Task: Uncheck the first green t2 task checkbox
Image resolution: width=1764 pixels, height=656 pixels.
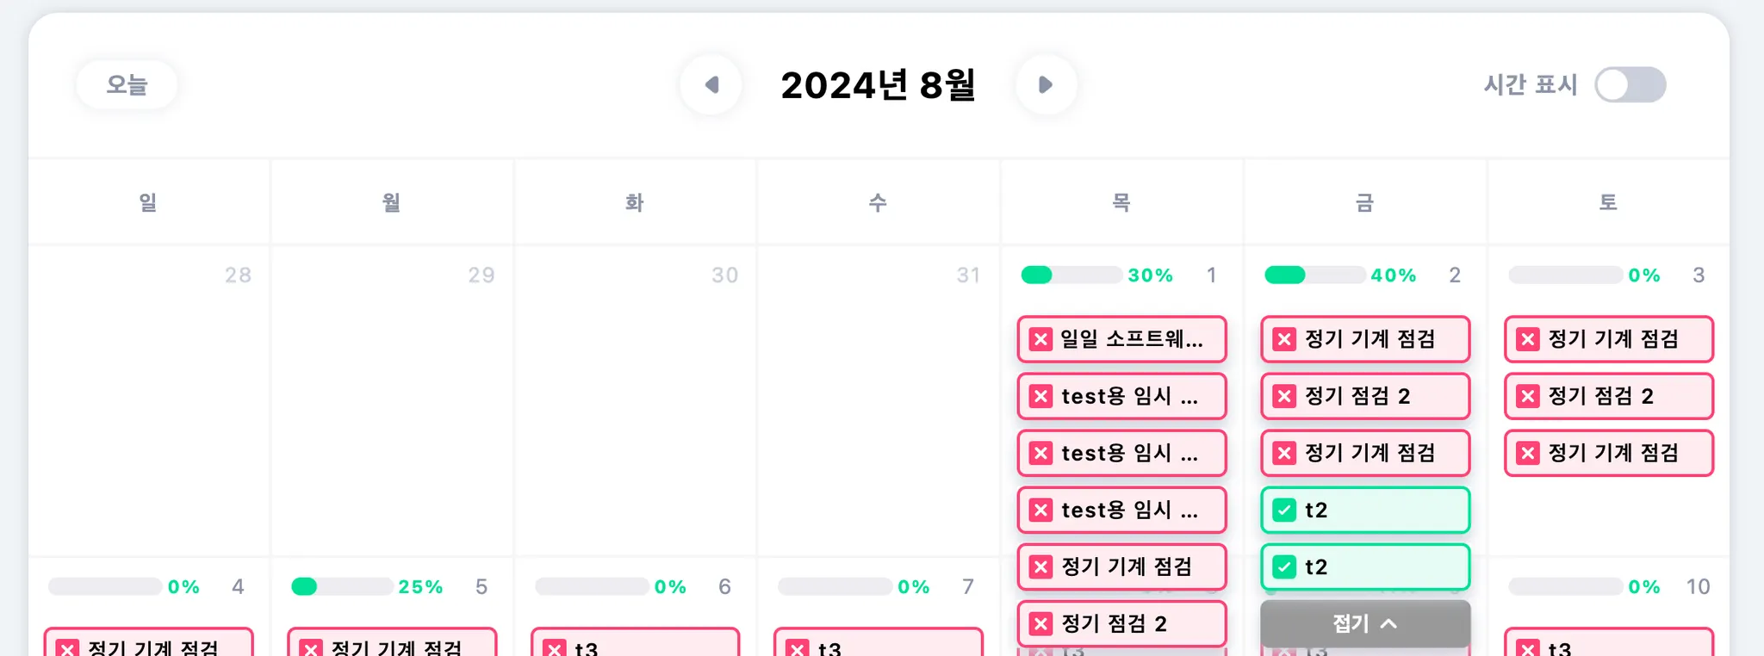Action: point(1284,511)
